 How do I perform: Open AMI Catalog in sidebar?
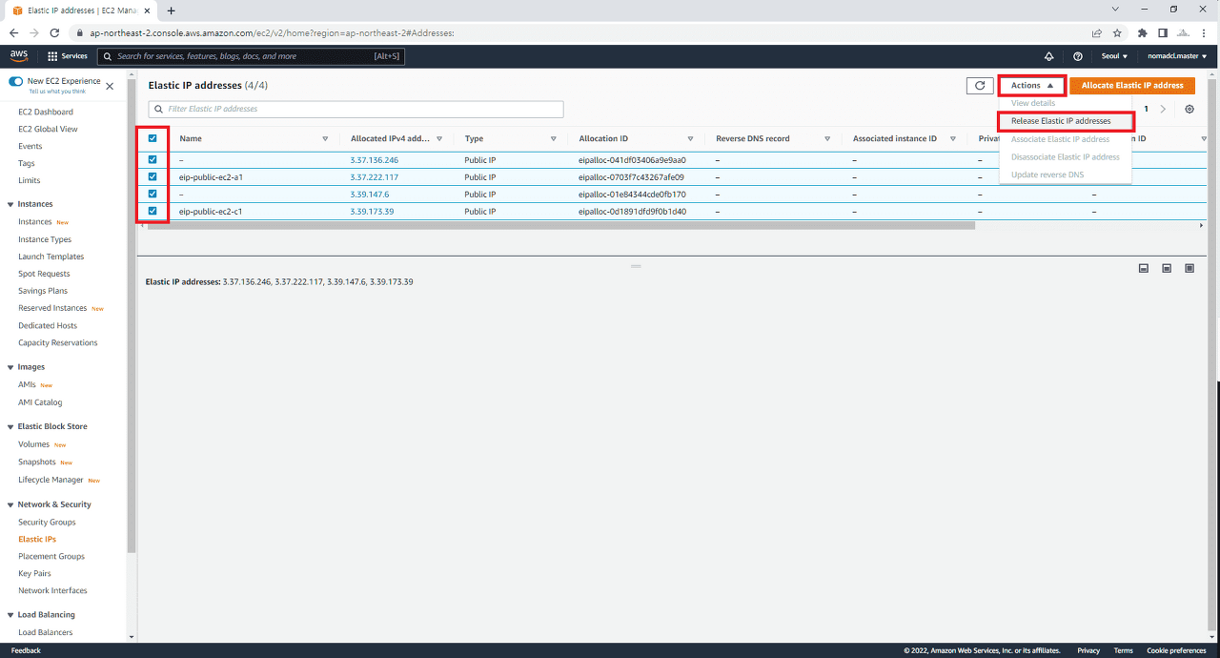click(x=40, y=402)
